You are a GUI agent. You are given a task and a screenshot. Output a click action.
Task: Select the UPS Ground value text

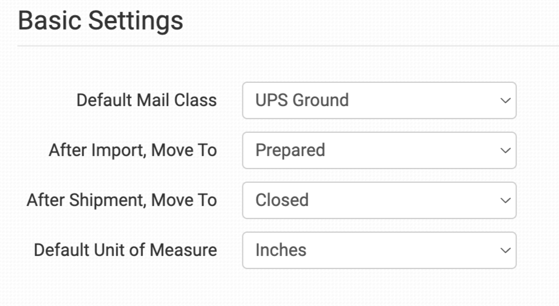pyautogui.click(x=302, y=100)
